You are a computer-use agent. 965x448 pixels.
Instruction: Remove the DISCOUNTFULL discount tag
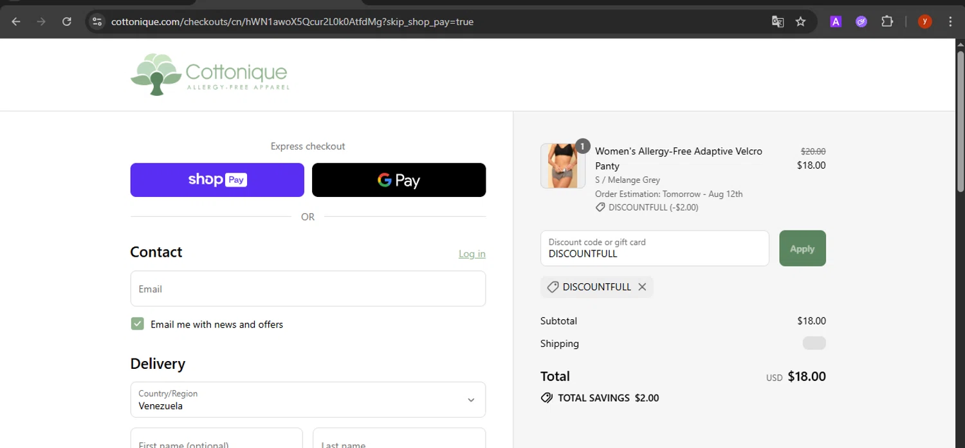coord(642,287)
